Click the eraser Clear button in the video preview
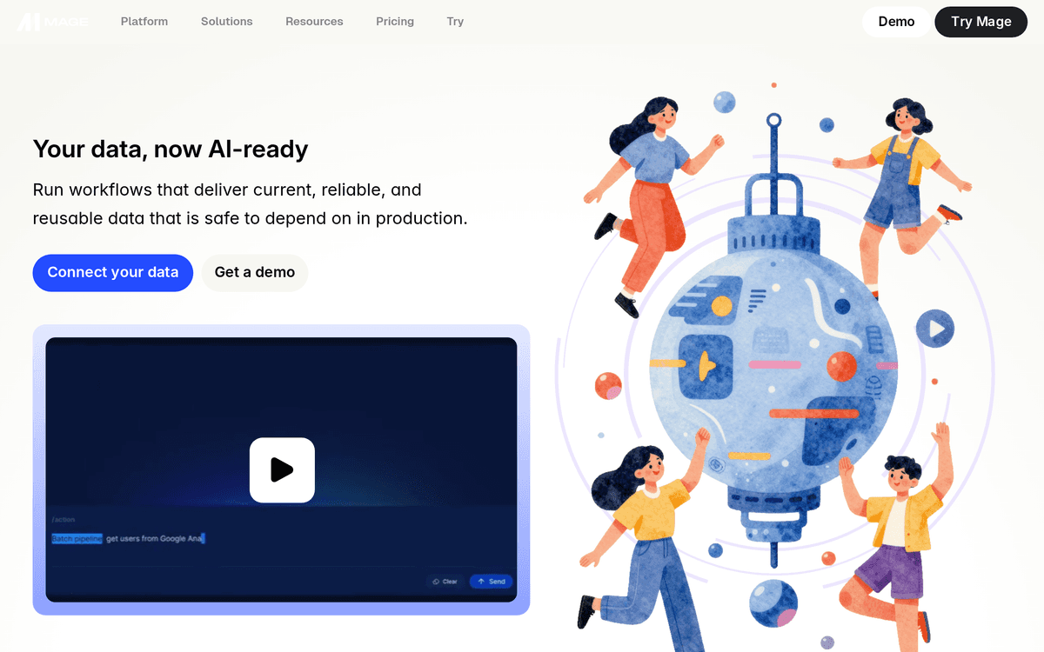The width and height of the screenshot is (1044, 652). click(445, 582)
